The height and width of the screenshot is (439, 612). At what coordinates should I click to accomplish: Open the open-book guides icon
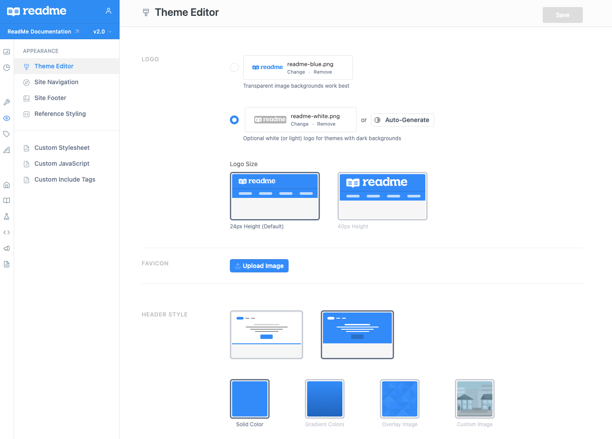[x=7, y=201]
